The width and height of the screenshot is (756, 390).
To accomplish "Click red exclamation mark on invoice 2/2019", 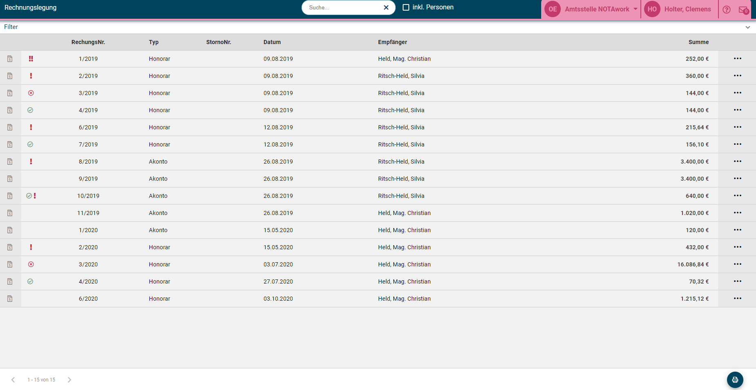I will 31,76.
